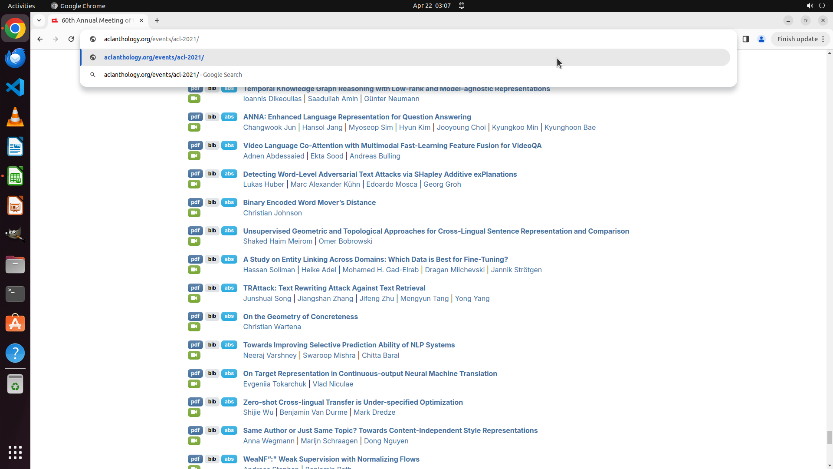
Task: Open video for Binary Encoded Word Mover's Distance
Action: coord(194,213)
